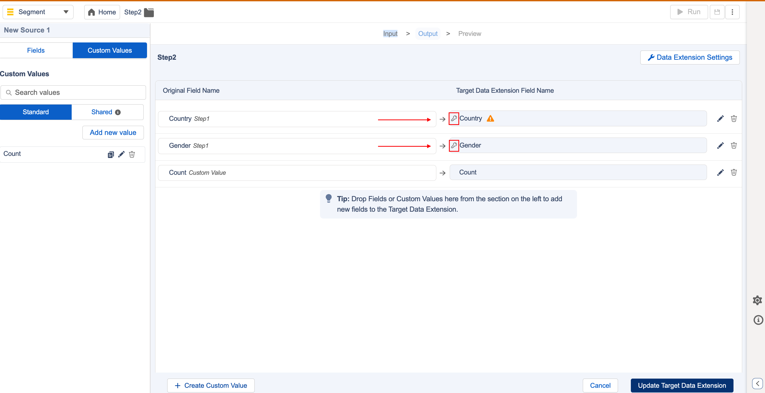Screen dimensions: 765x393
Task: Switch to the Custom Values tab
Action: click(109, 50)
